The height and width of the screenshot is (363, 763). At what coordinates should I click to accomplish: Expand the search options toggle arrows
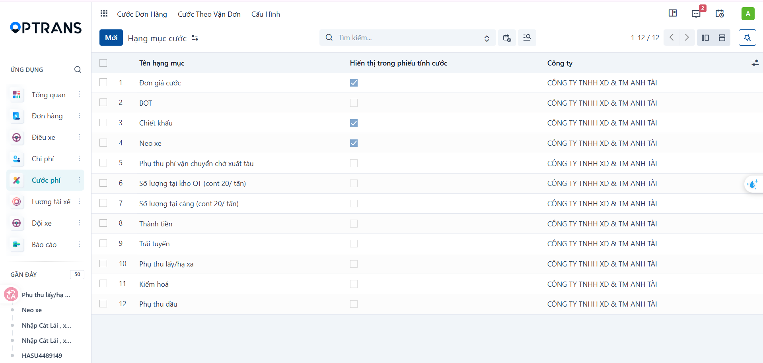pos(487,38)
